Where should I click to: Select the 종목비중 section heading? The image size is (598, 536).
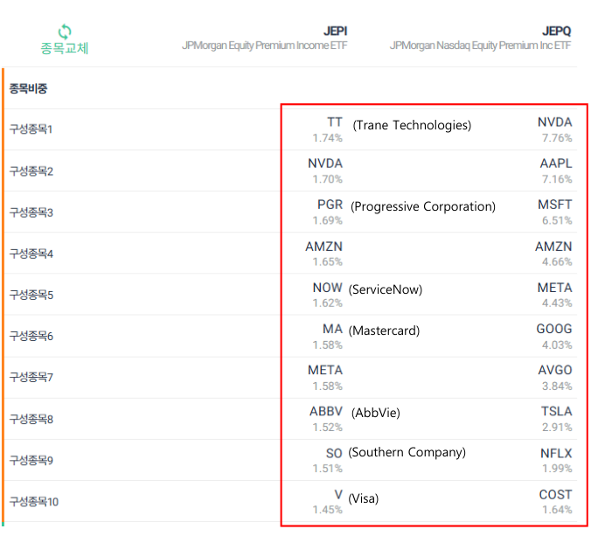tap(28, 88)
